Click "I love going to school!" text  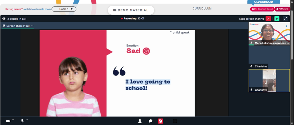148,85
